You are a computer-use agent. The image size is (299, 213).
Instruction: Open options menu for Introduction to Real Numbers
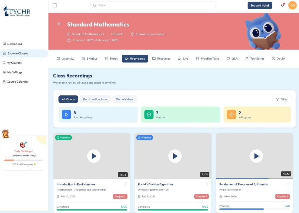(x=126, y=184)
